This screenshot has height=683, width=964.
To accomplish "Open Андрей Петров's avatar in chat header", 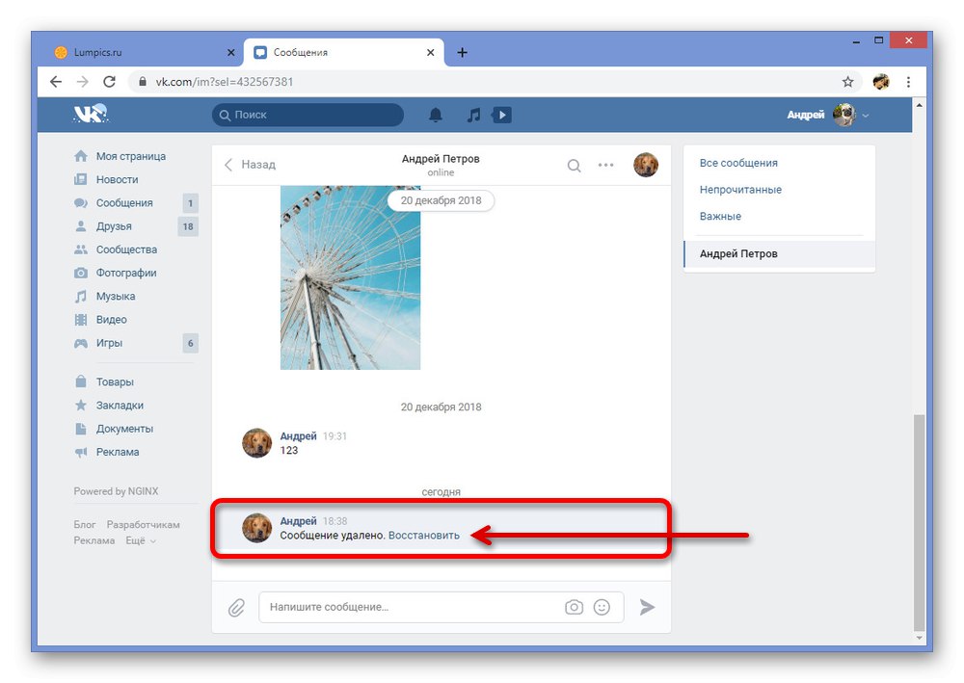I will tap(646, 165).
